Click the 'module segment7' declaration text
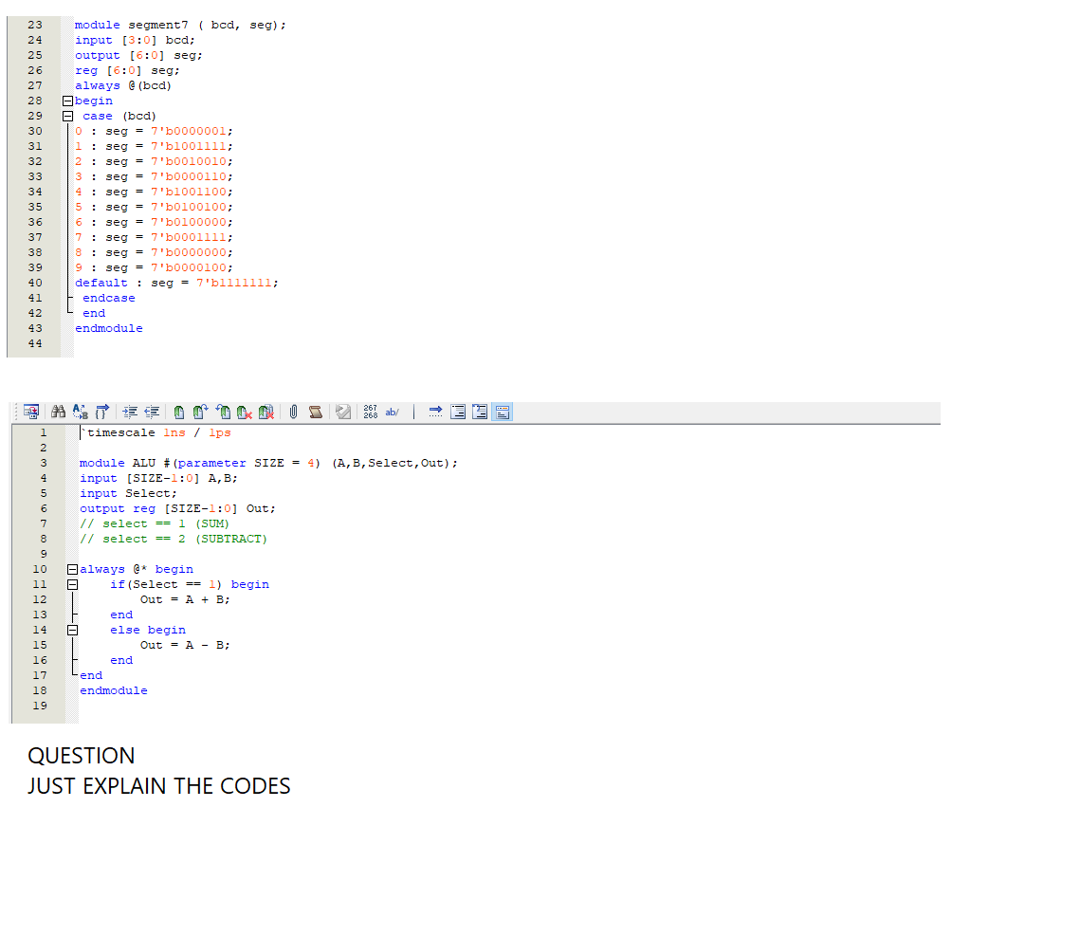1080x936 pixels. pyautogui.click(x=180, y=25)
